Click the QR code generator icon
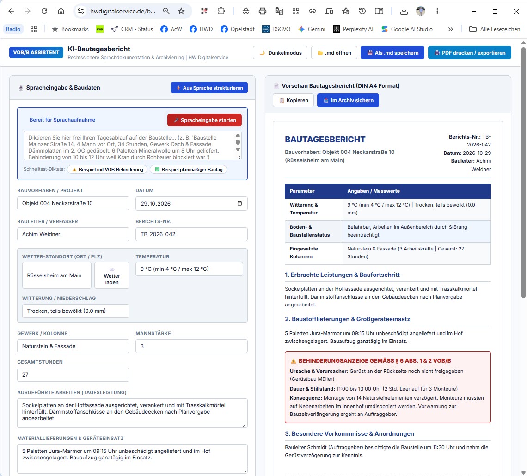This screenshot has width=527, height=476. tap(296, 11)
